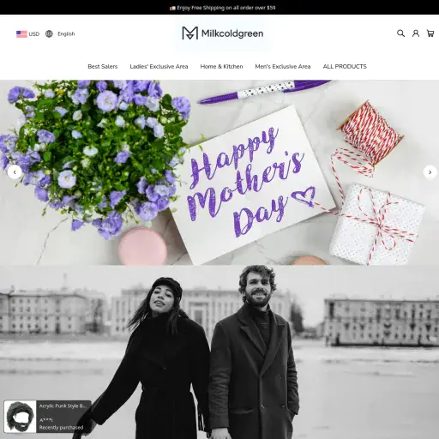The height and width of the screenshot is (439, 439).
Task: Open Ladies' Exclusive Area menu
Action: pos(159,67)
